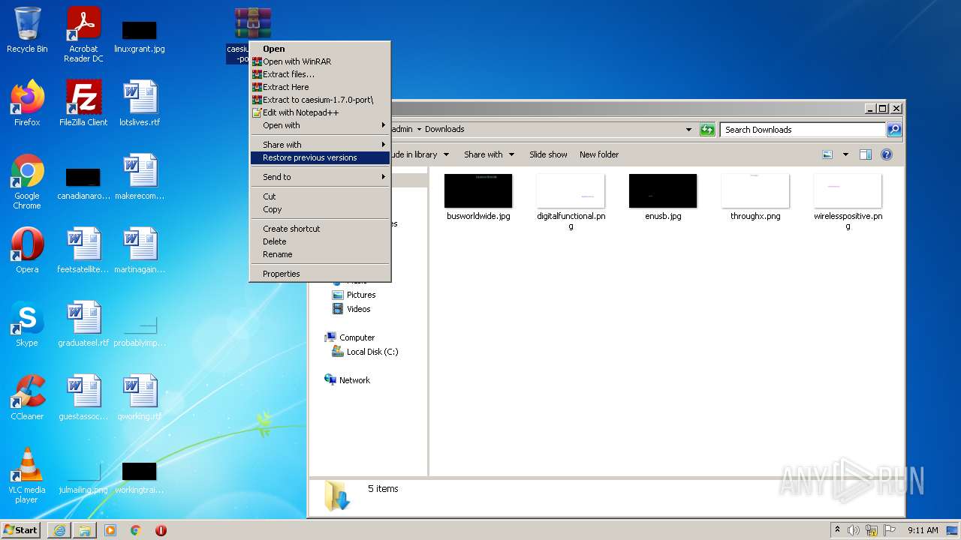Choose Rename from context menu
The height and width of the screenshot is (540, 961).
321,254
